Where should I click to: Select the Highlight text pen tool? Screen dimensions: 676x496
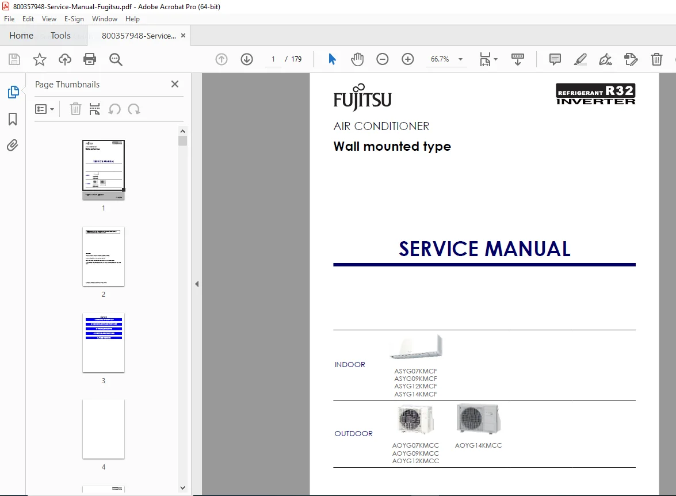580,59
